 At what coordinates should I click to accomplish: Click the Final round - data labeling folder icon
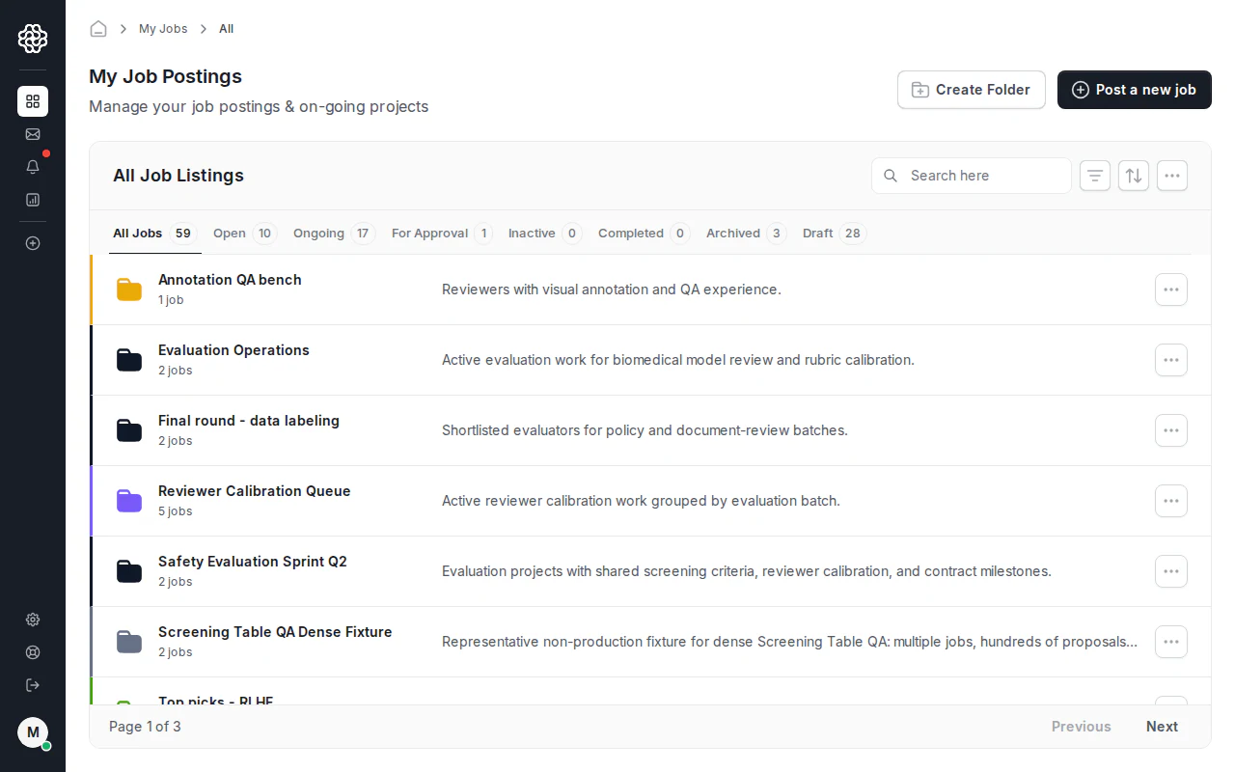coord(129,430)
